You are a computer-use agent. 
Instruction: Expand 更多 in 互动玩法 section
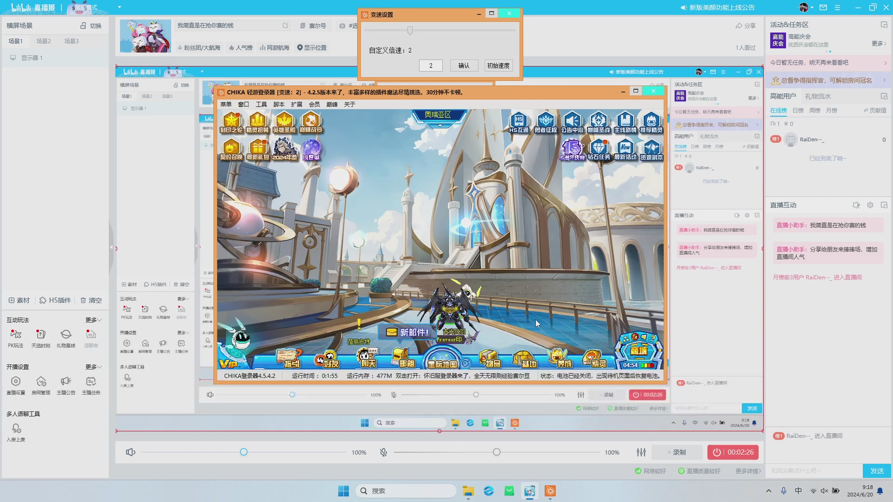[93, 320]
